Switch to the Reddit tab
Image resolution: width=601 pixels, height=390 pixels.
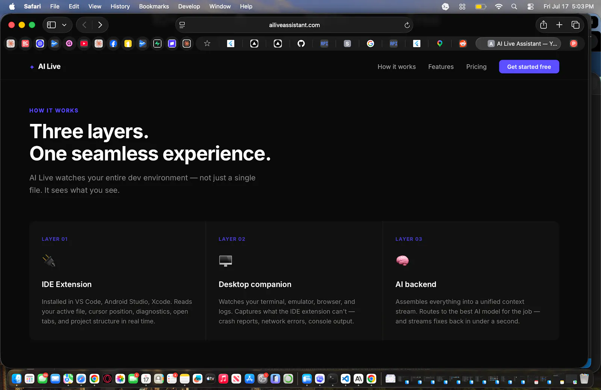tap(463, 44)
